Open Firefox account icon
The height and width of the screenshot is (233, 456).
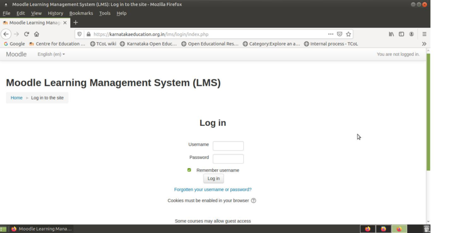coord(412,34)
